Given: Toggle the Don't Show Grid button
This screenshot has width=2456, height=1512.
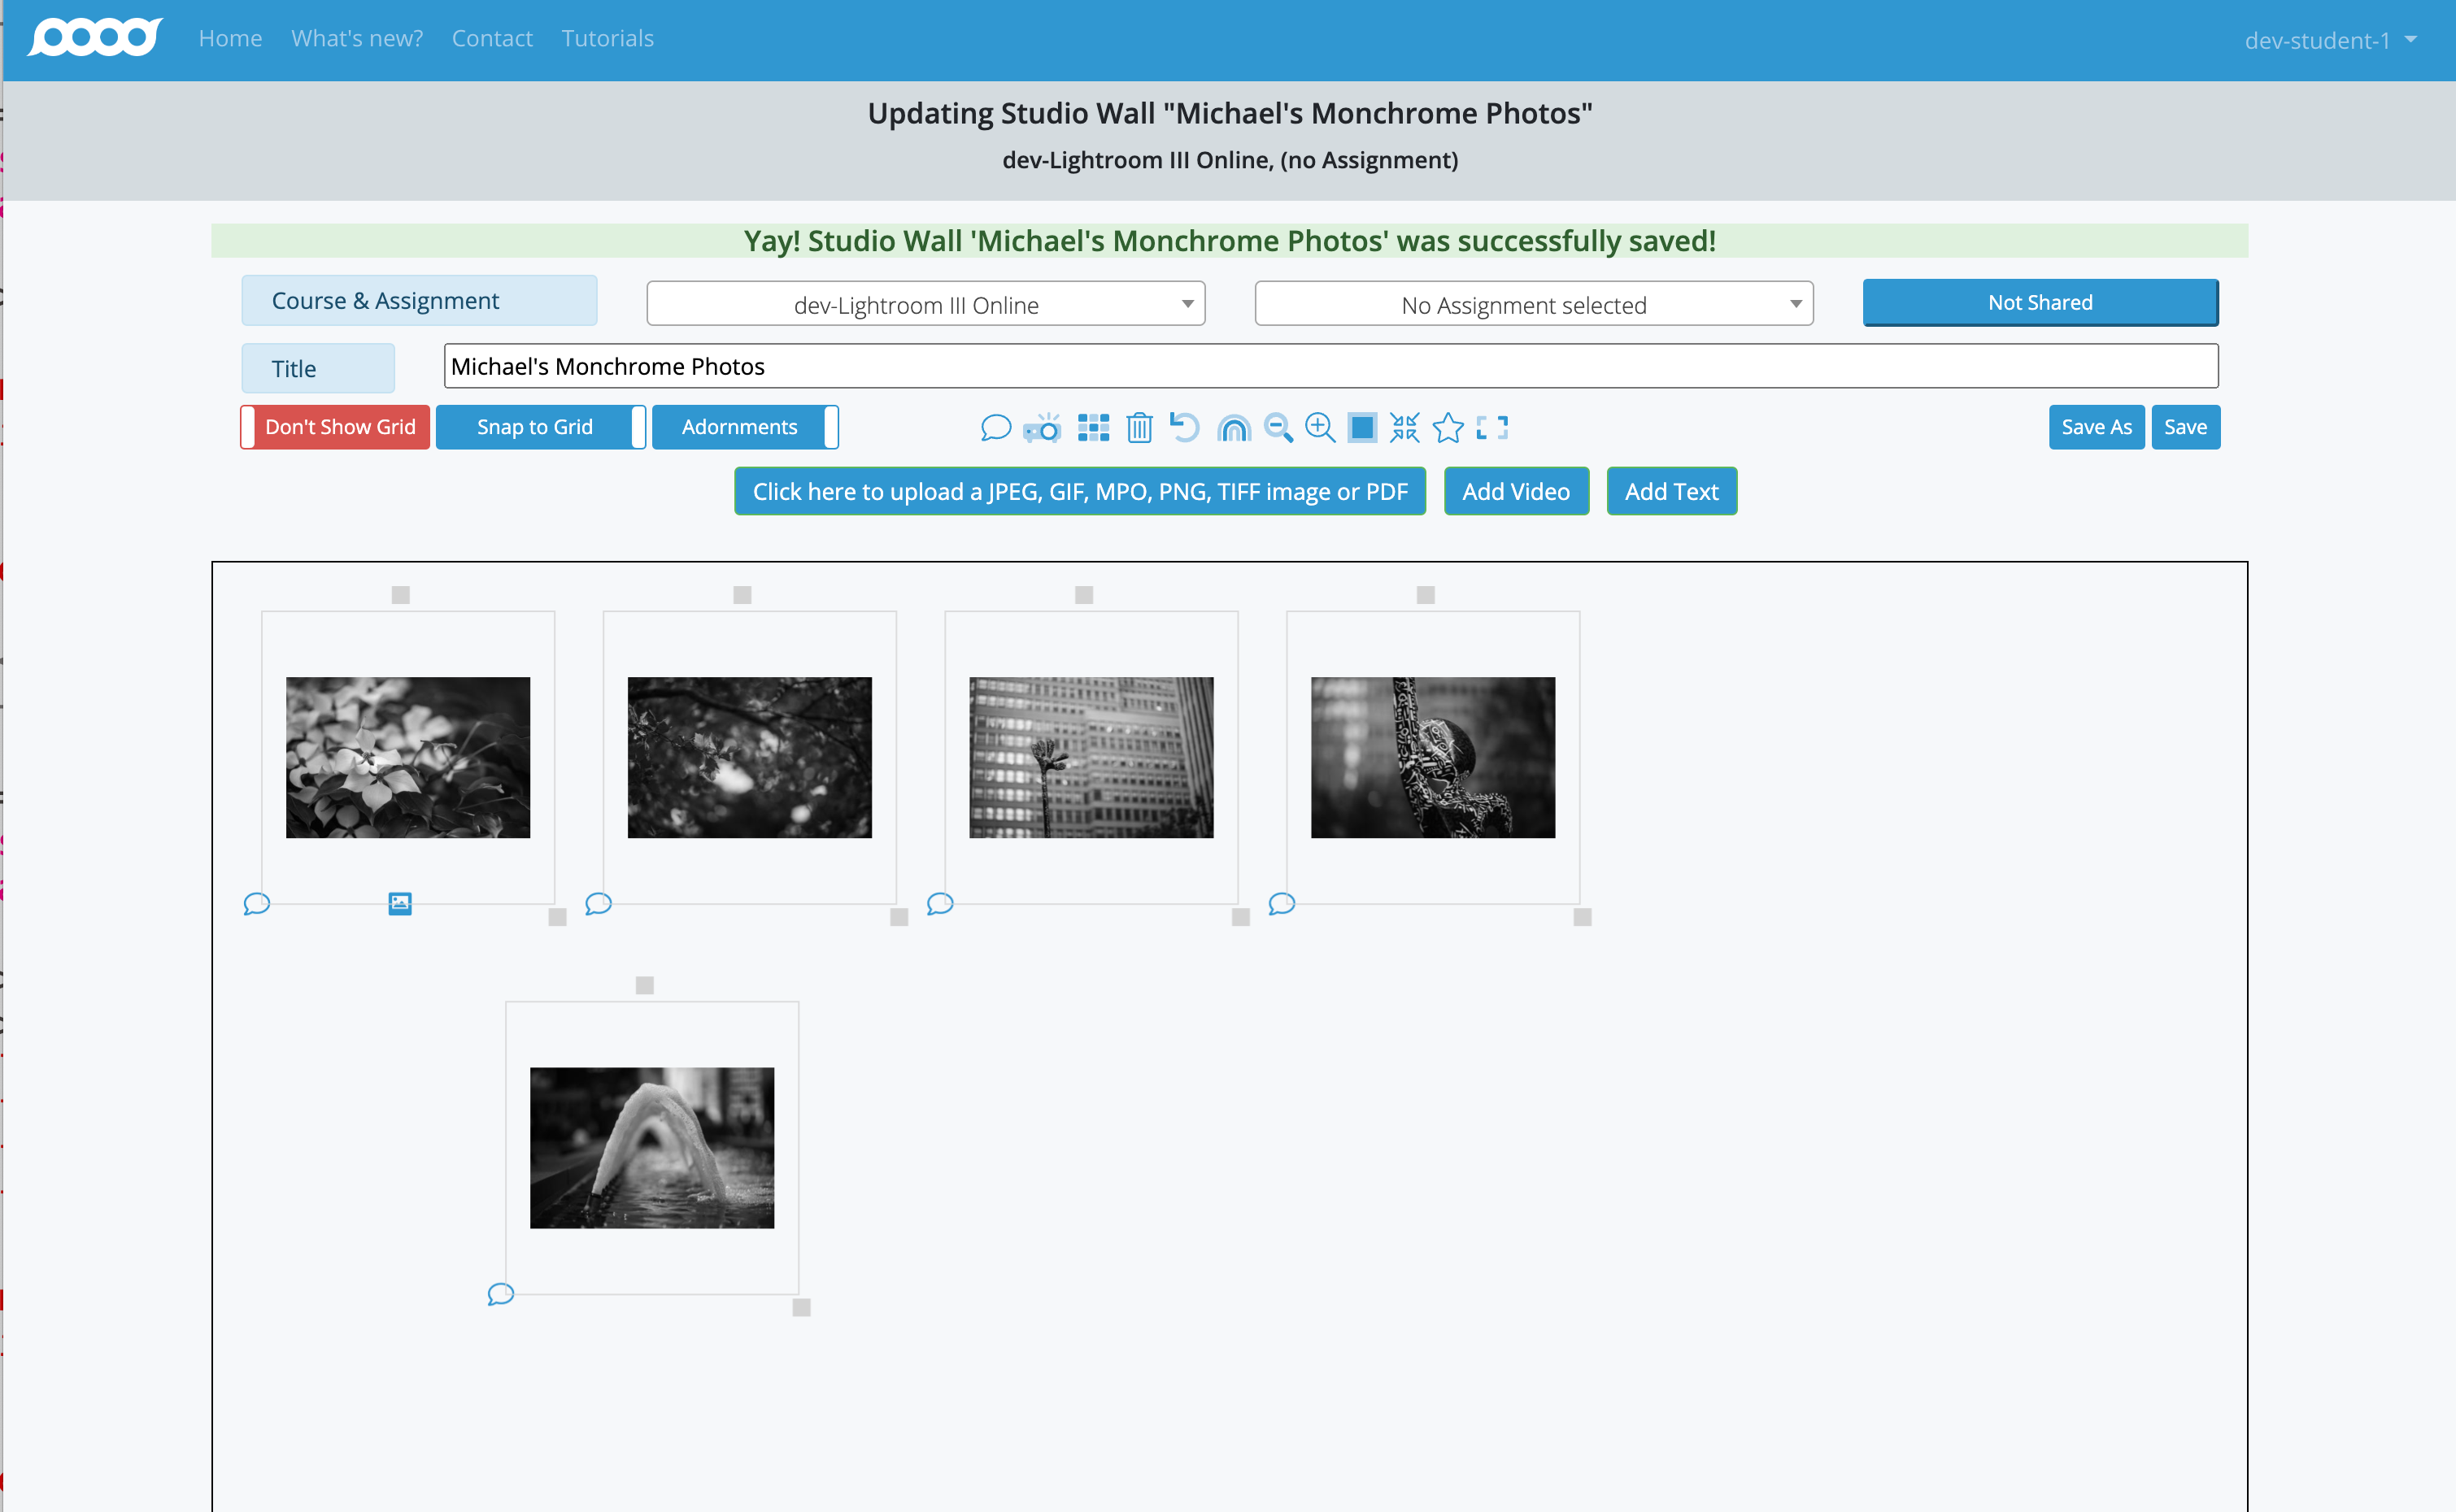Looking at the screenshot, I should coord(335,427).
